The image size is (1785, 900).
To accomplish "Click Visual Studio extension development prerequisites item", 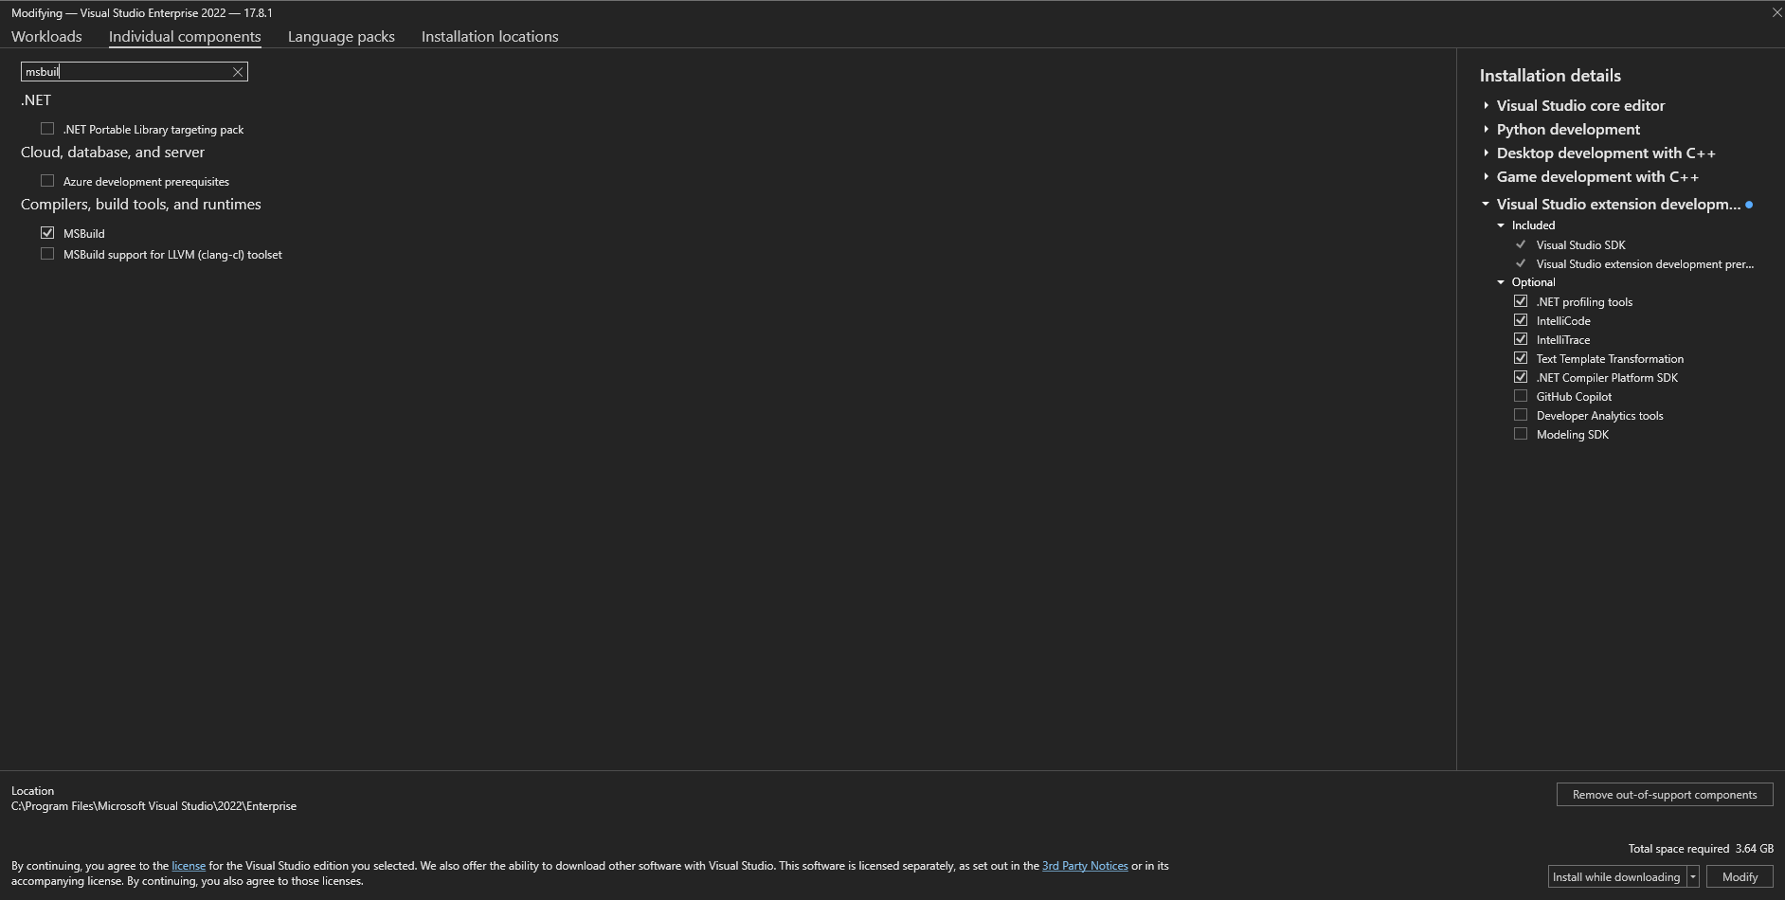I will click(x=1645, y=264).
